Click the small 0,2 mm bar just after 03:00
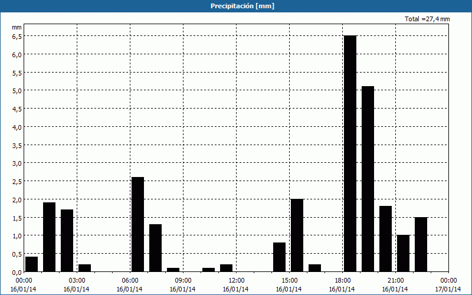This screenshot has height=295, width=472. [x=84, y=268]
